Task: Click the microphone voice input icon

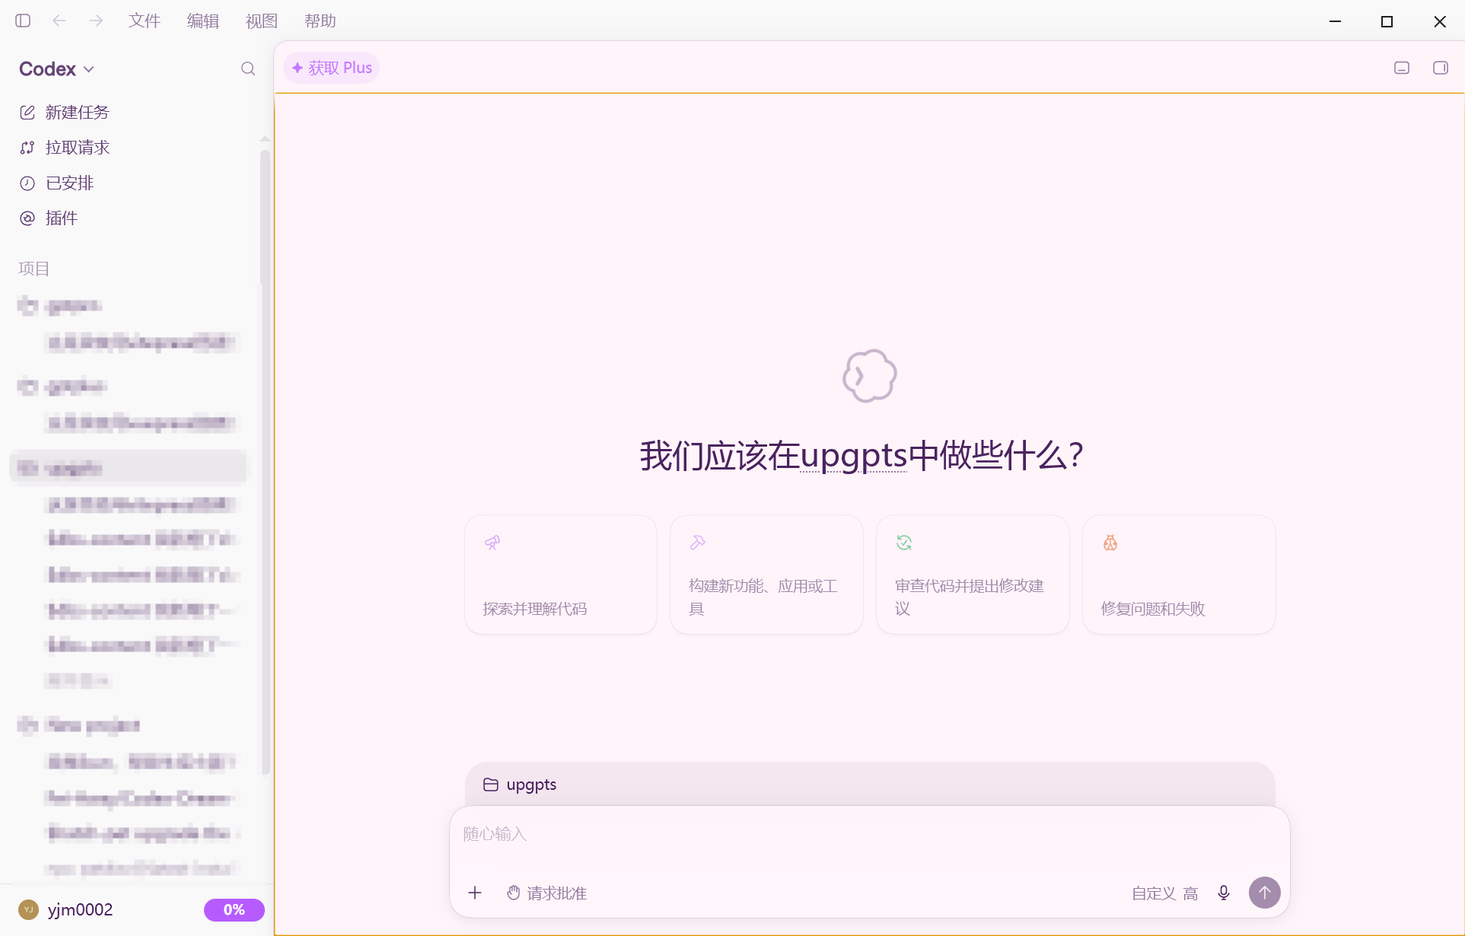Action: pyautogui.click(x=1224, y=893)
